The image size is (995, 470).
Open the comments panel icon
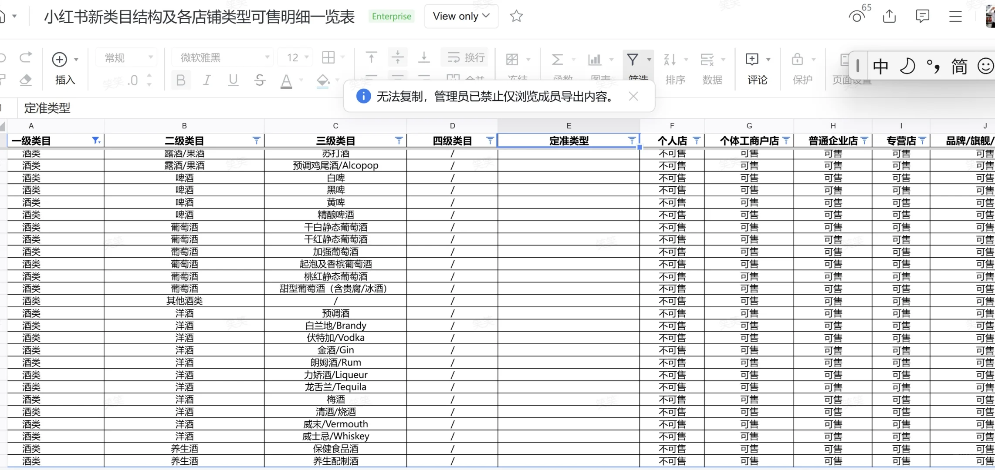[x=922, y=16]
